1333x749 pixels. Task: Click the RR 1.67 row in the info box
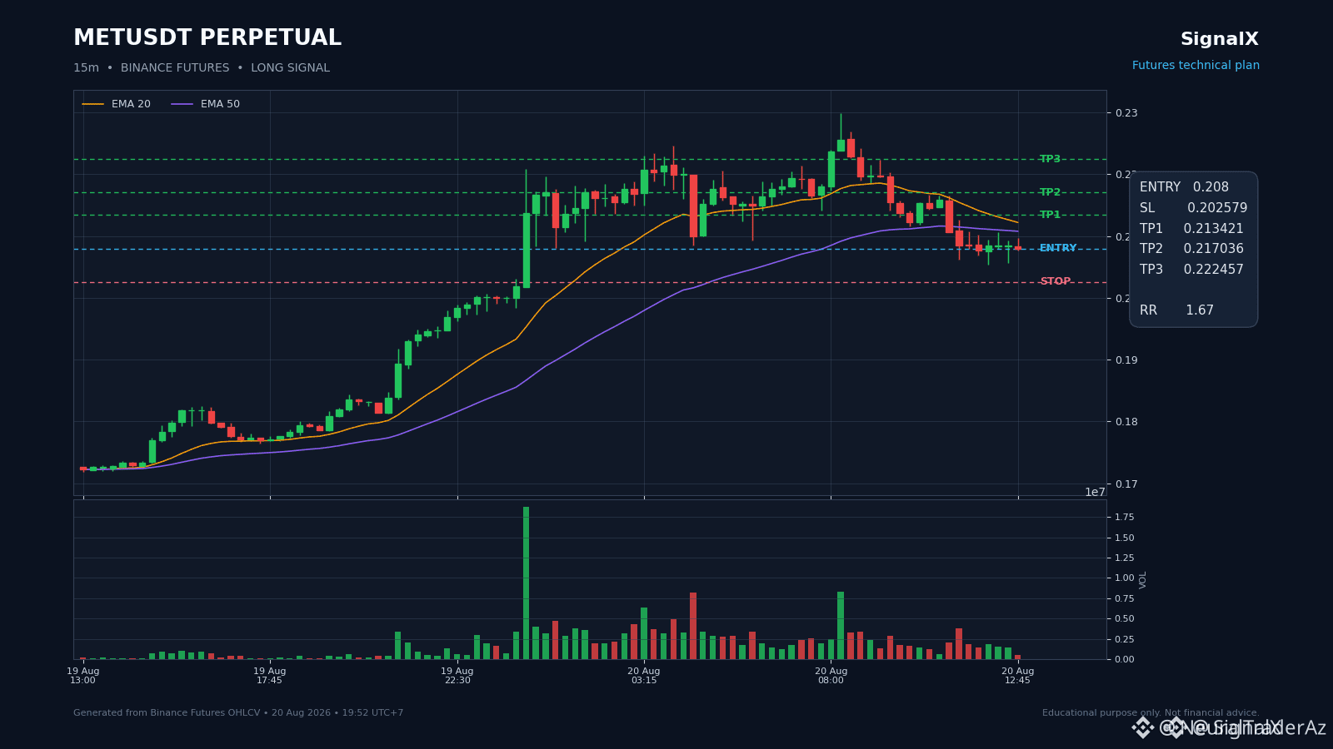pos(1176,310)
